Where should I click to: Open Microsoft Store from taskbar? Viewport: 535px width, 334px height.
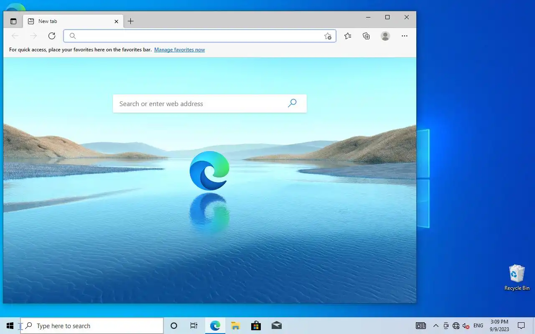256,326
